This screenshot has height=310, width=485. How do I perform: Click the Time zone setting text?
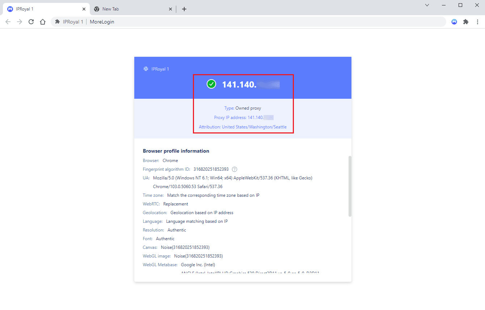(213, 195)
